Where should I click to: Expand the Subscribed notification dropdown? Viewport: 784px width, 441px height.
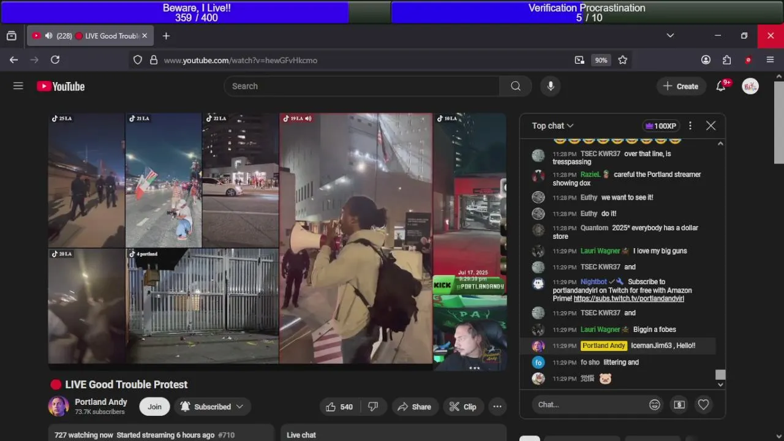coord(212,407)
